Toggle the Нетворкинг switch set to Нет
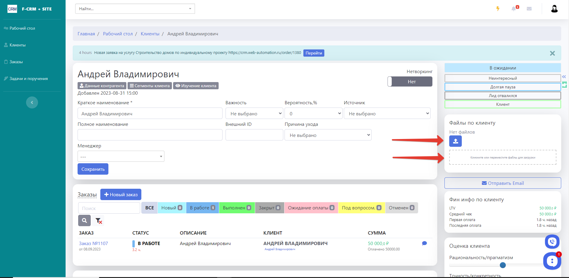Viewport: 569px width, 278px height. point(410,81)
